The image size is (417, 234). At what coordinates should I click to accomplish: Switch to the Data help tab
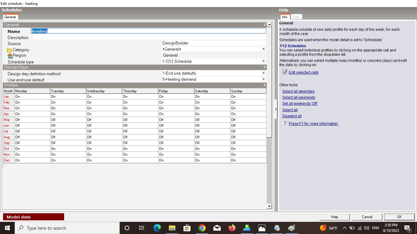pyautogui.click(x=296, y=17)
